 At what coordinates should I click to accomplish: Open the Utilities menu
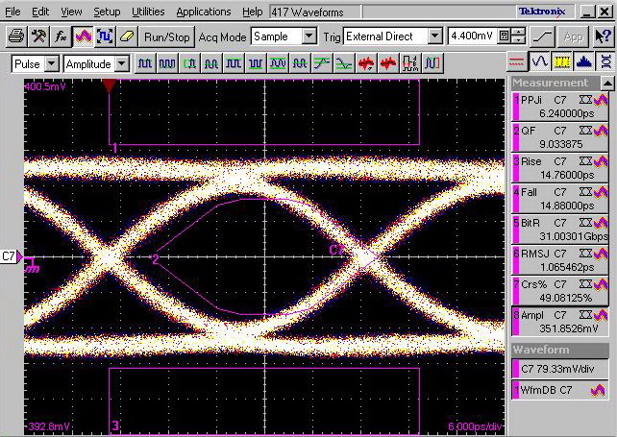148,12
